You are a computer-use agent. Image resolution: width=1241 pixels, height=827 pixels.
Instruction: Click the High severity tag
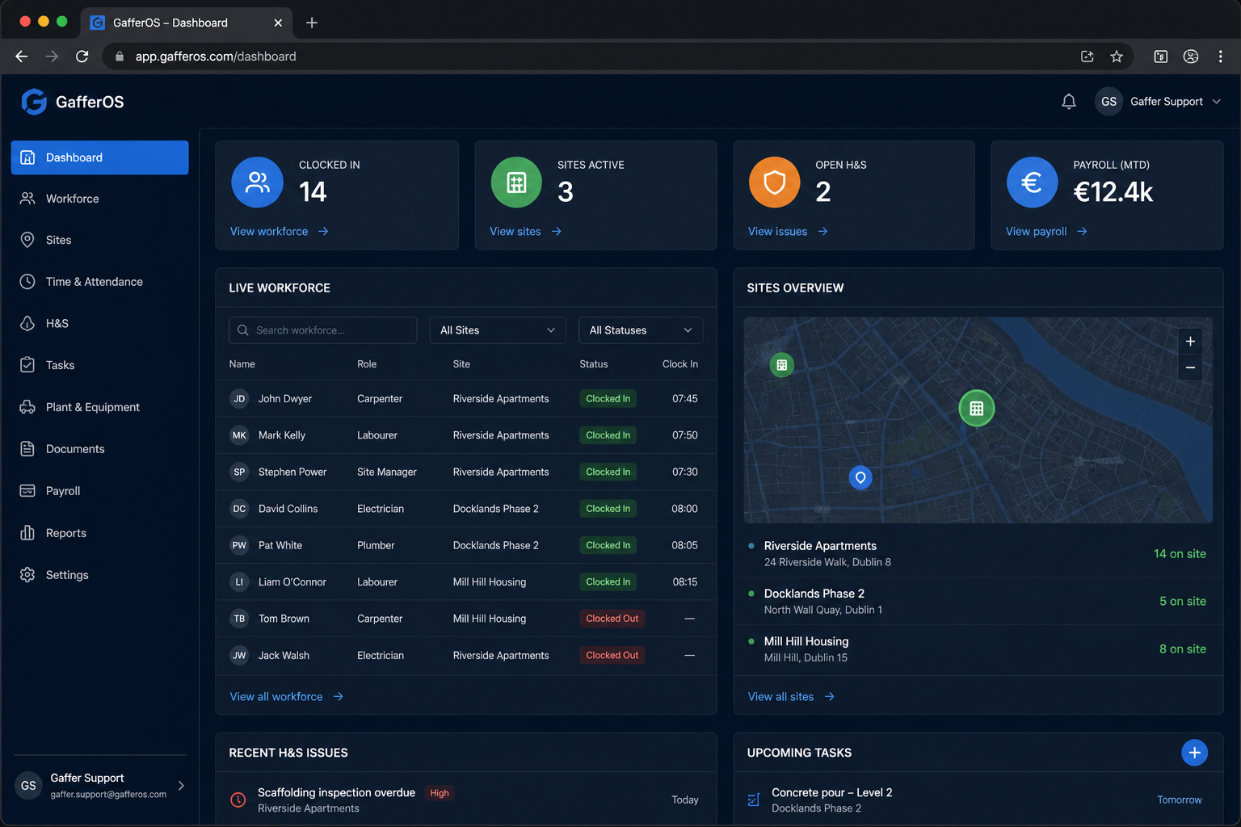click(x=440, y=793)
